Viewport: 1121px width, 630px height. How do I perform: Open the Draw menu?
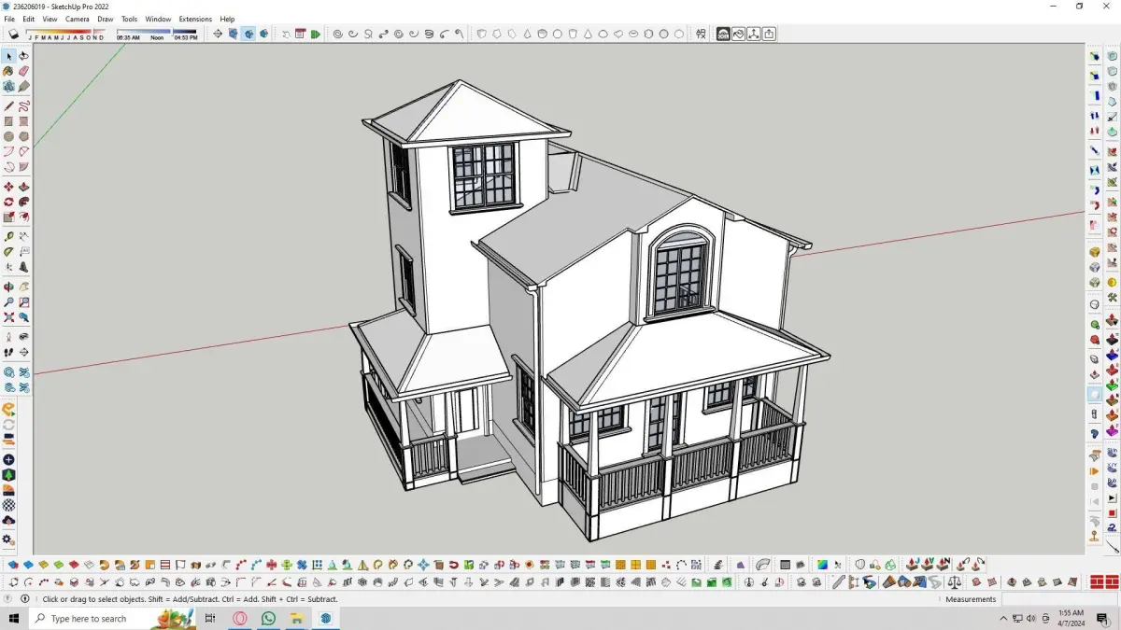click(x=106, y=19)
